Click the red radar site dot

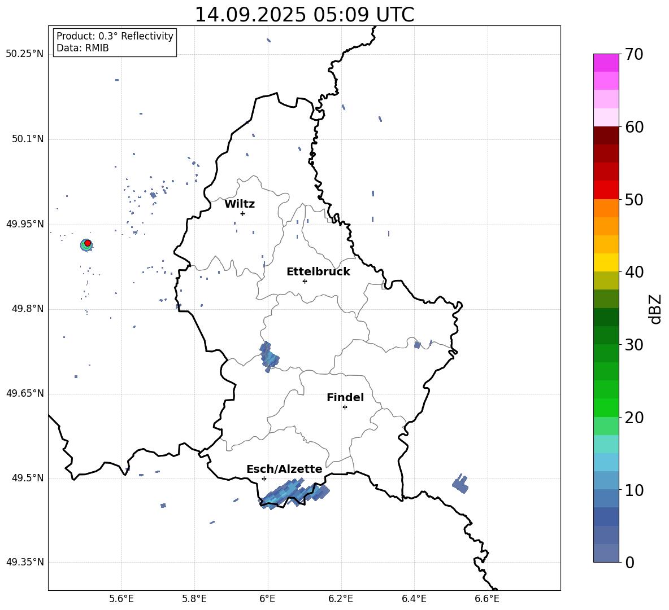[x=88, y=243]
